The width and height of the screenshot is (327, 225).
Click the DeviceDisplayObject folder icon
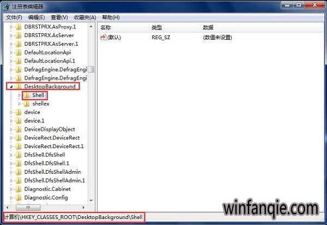coord(19,130)
